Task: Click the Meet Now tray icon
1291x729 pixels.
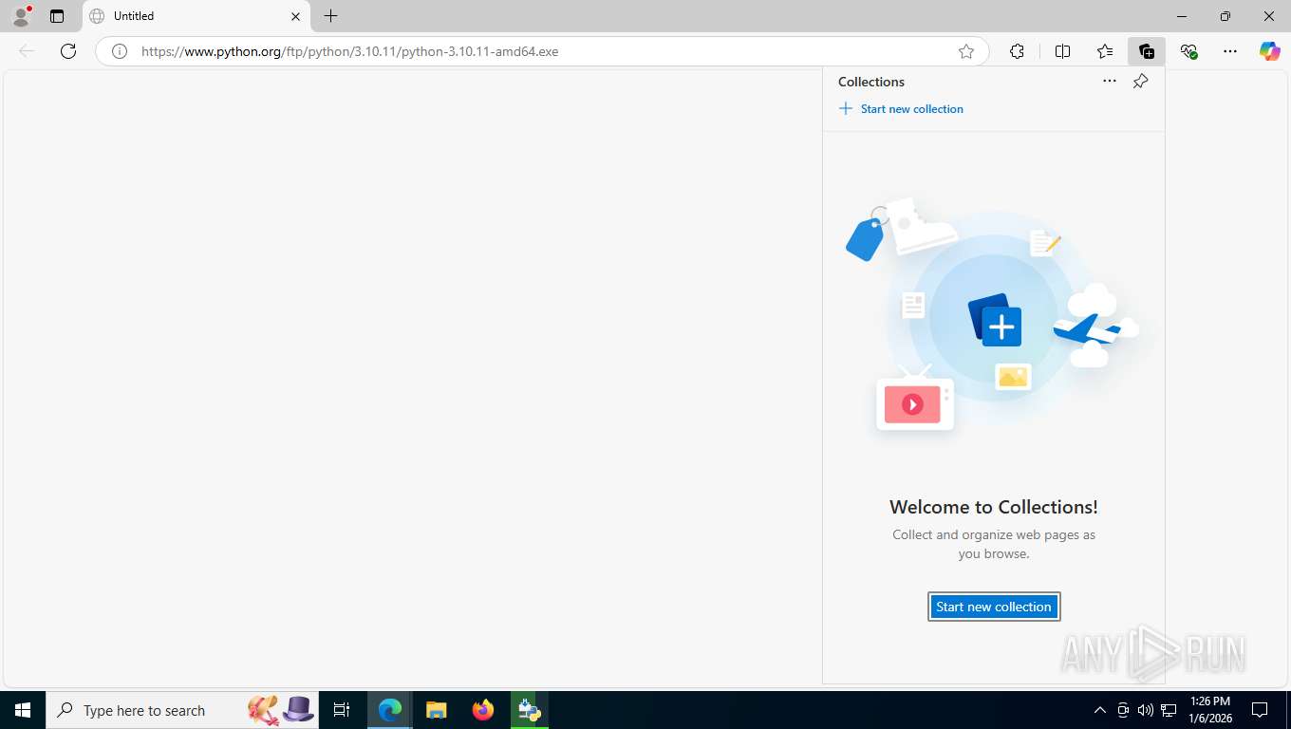Action: point(1123,710)
